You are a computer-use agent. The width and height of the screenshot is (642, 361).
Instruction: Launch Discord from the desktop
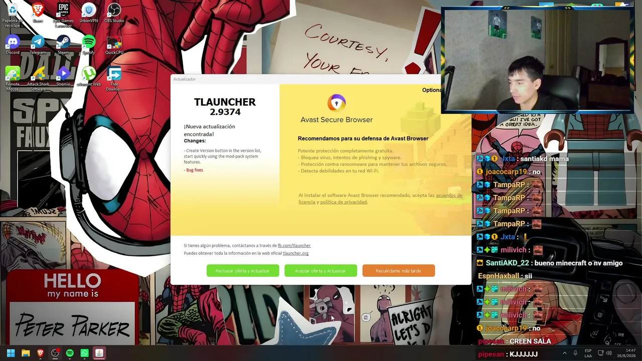click(13, 45)
